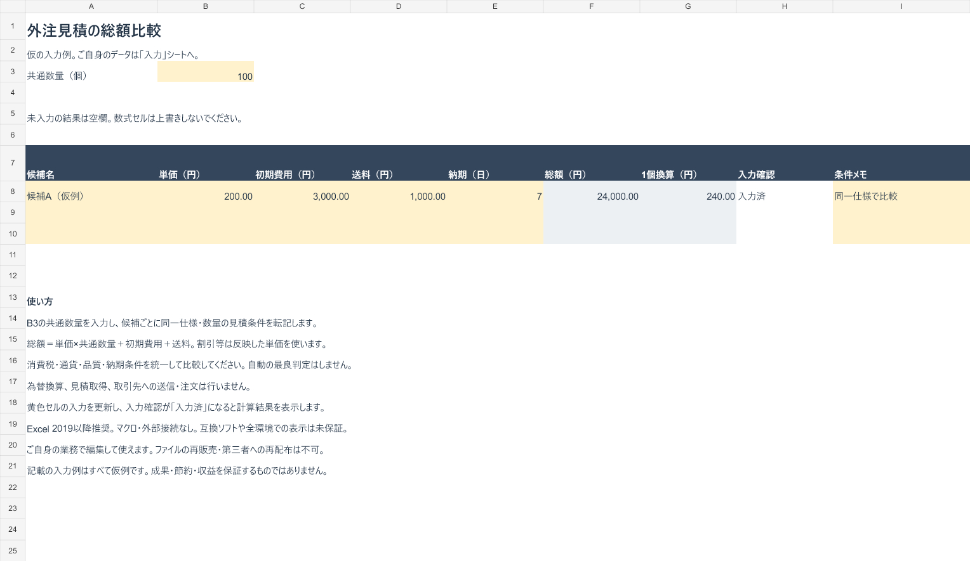Click the 総額（円） header cell
This screenshot has height=561, width=970.
click(592, 164)
